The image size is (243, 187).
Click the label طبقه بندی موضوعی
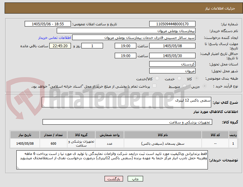coord(222,79)
